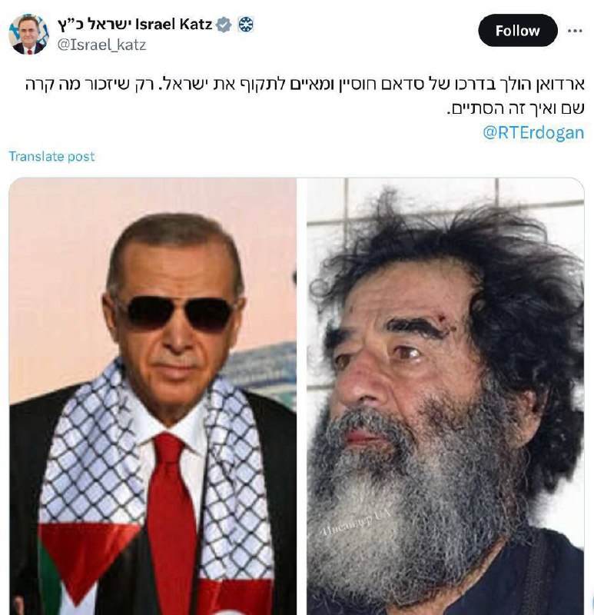
Task: Click the second line of Hebrew post text
Action: [x=516, y=108]
